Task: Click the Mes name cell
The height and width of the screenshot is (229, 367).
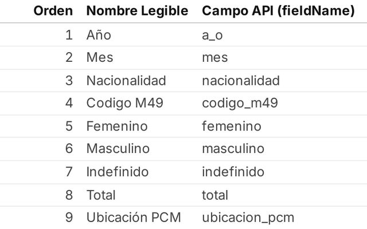Action: pyautogui.click(x=100, y=58)
